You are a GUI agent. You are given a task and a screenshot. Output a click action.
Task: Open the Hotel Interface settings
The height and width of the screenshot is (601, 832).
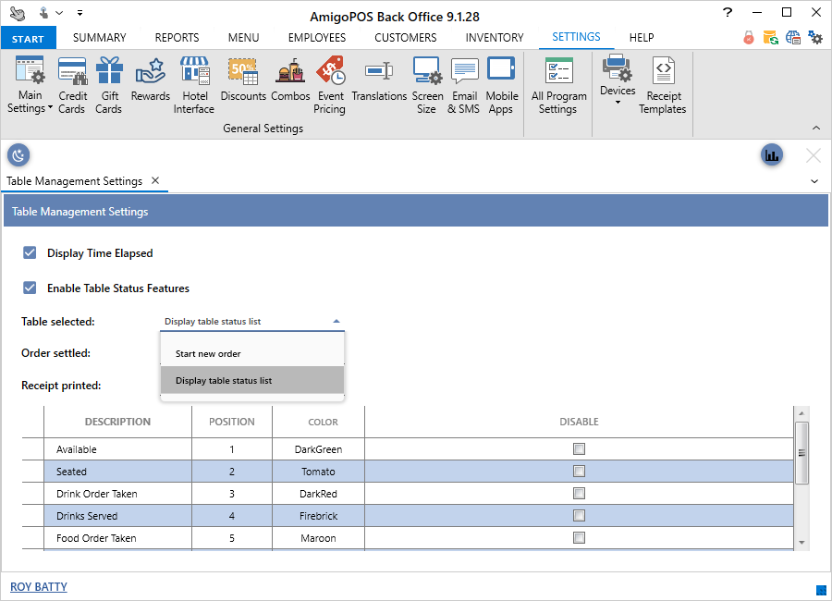193,83
